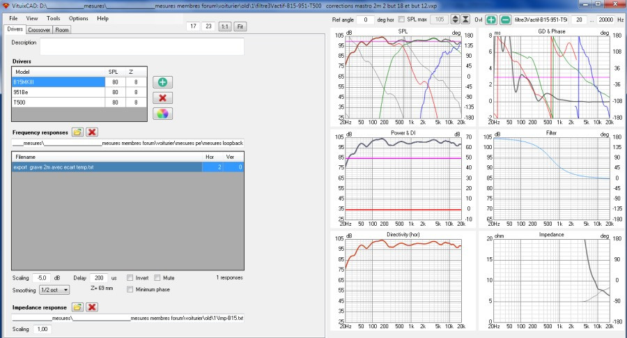Viewport: 627px width, 338px height.
Task: Click the Fit button
Action: [240, 26]
